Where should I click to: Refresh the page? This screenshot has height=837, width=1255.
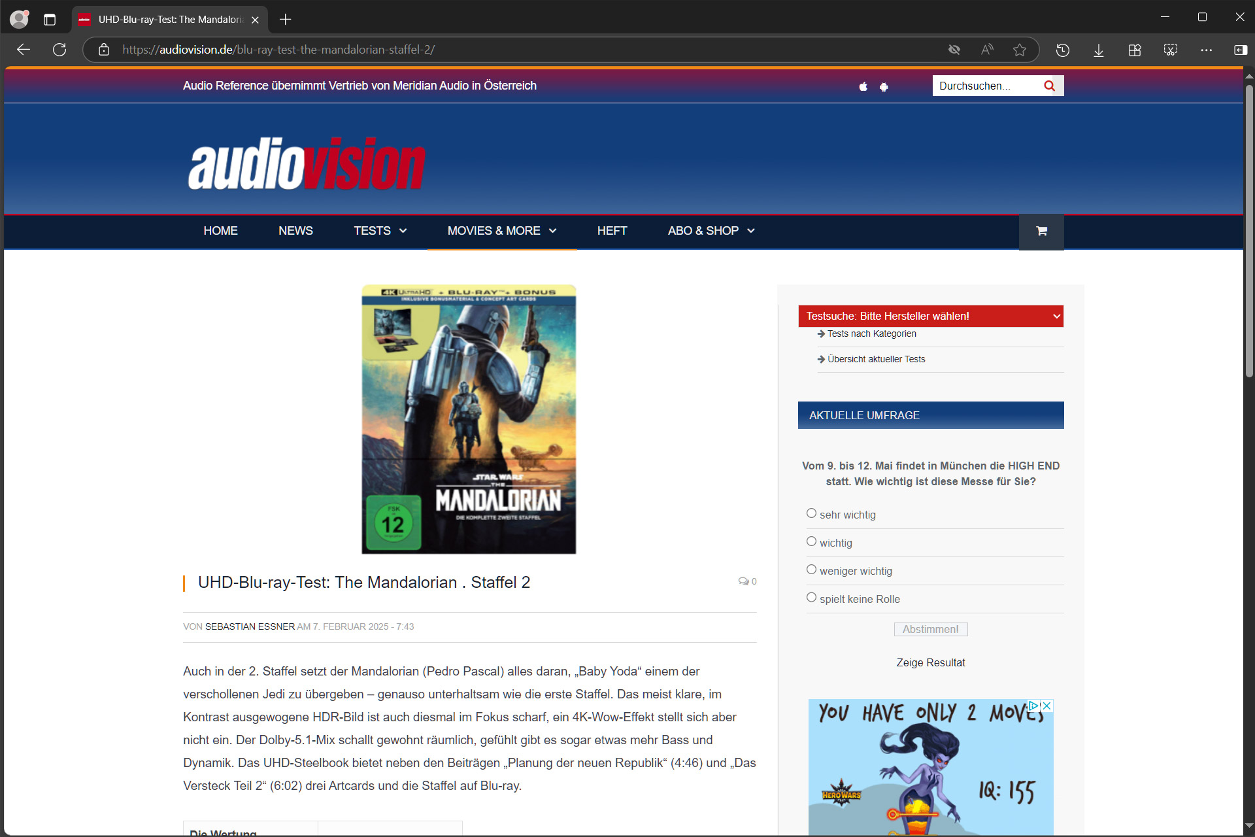click(59, 50)
